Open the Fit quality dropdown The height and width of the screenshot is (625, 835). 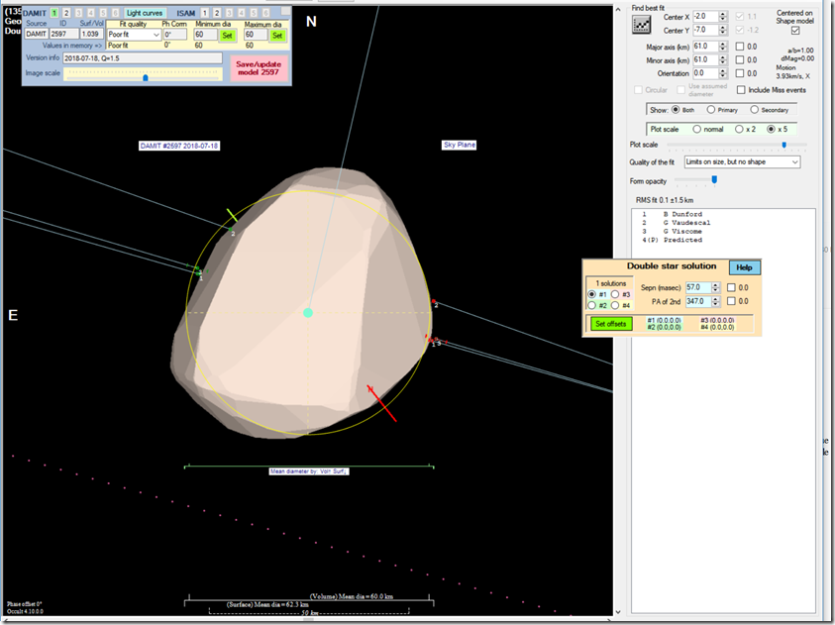tap(155, 35)
